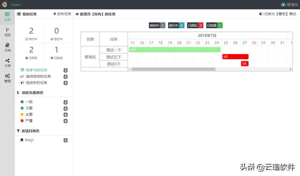Viewport: 300px width, 176px height.
Task: Click the green 测试一下 Gantt bar
Action: tap(175, 49)
